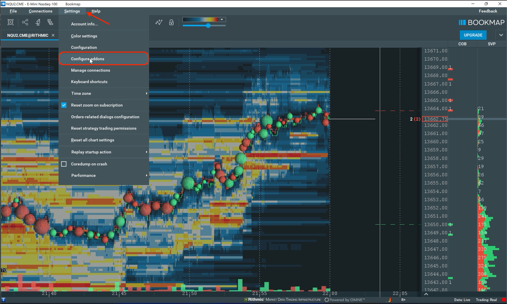
Task: Click the position label 2 (2)
Action: point(415,119)
